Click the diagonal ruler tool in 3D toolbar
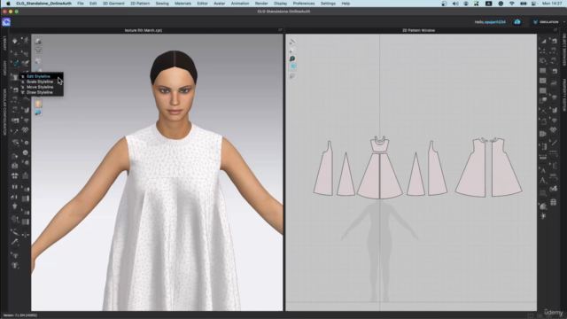This screenshot has height=319, width=567. pyautogui.click(x=15, y=242)
